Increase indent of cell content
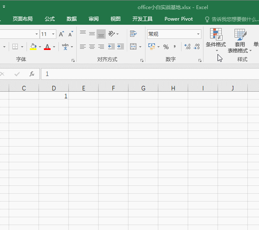 coord(121,47)
